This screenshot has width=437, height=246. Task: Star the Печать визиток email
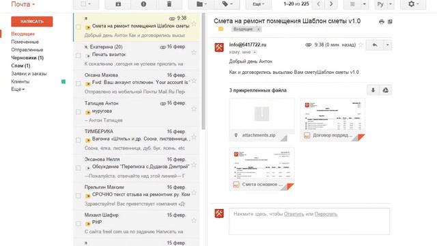[x=194, y=52]
